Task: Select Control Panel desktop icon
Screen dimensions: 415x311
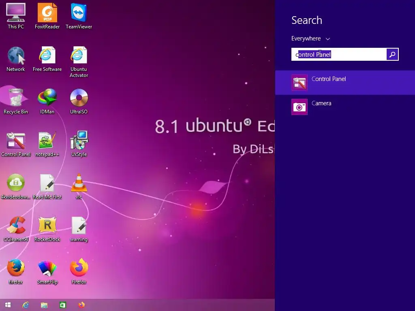Action: [x=16, y=144]
